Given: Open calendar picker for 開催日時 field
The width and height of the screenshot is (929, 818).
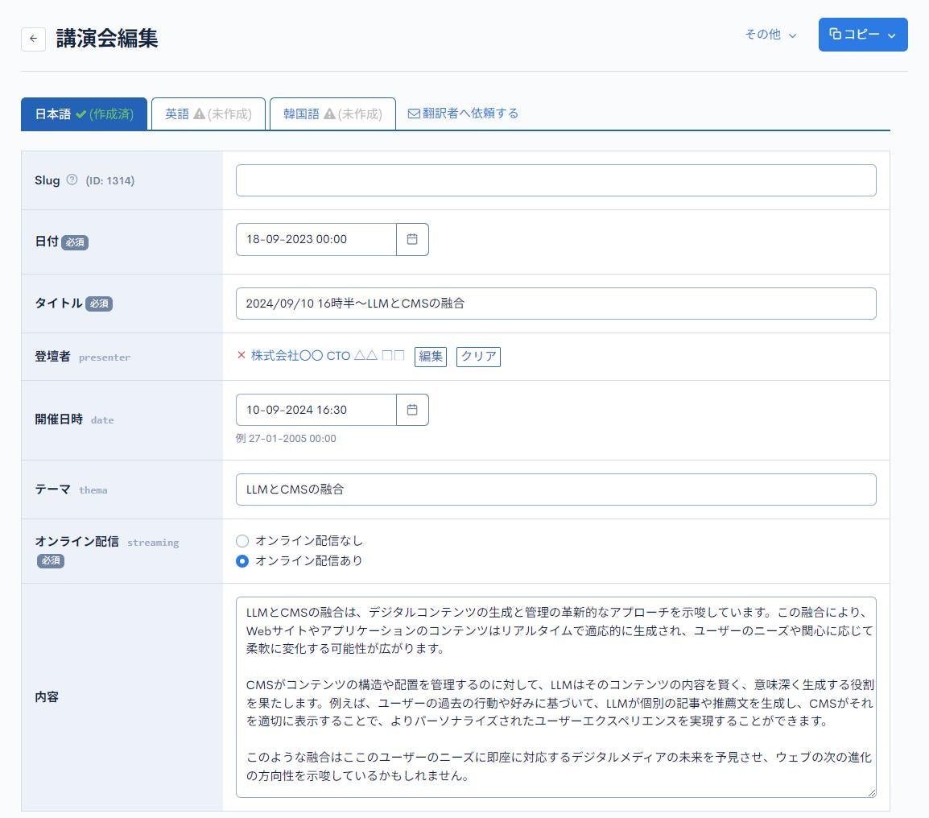Looking at the screenshot, I should point(412,410).
